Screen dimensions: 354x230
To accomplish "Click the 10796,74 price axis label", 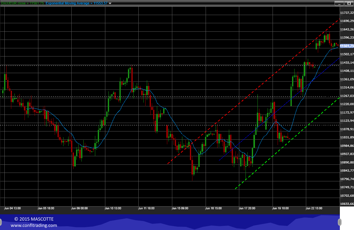I will tap(347, 179).
